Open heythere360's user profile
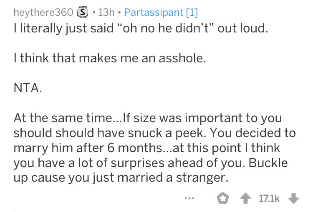Screen dimensions: 313x212 click(43, 12)
